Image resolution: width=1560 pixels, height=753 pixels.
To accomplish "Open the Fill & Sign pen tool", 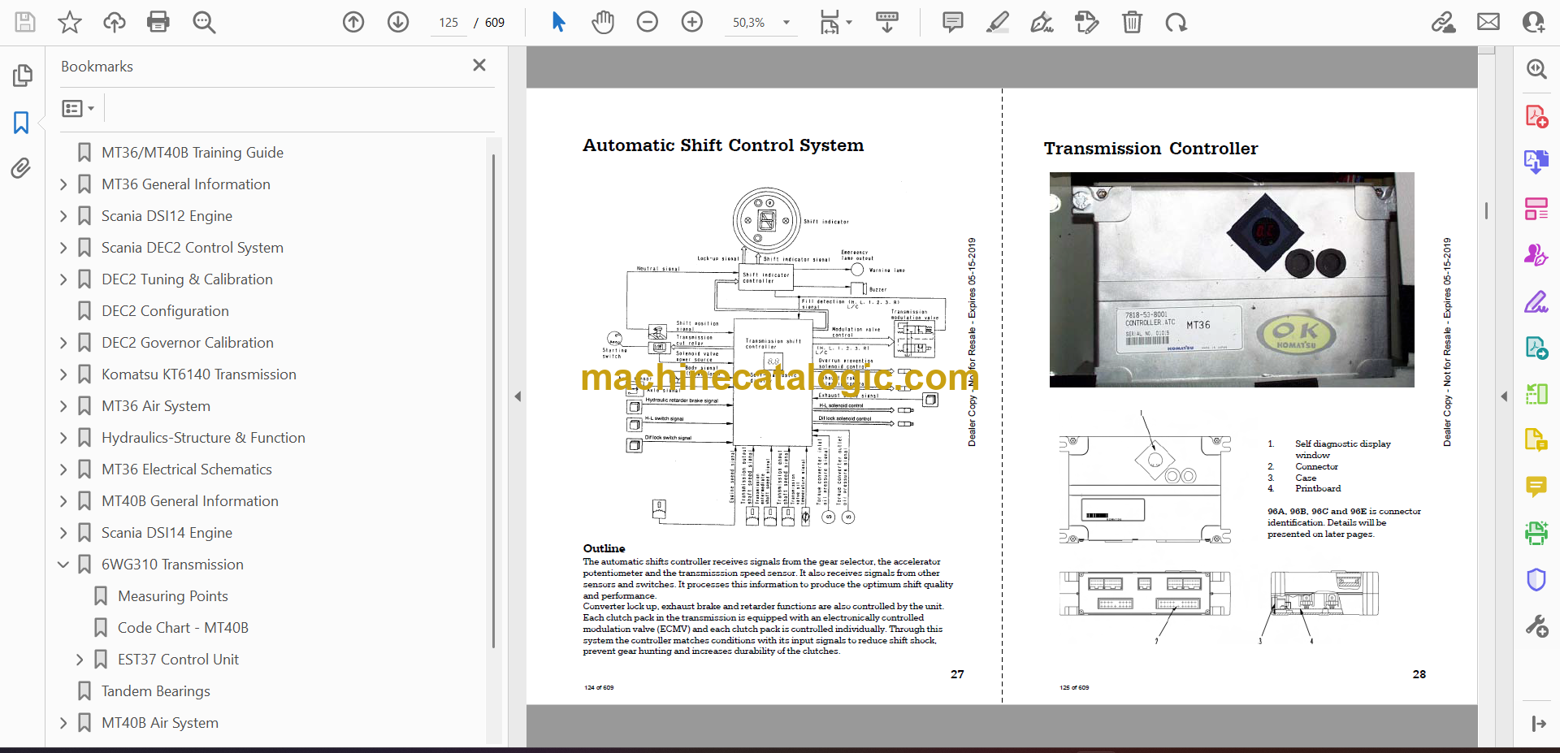I will (x=1536, y=302).
